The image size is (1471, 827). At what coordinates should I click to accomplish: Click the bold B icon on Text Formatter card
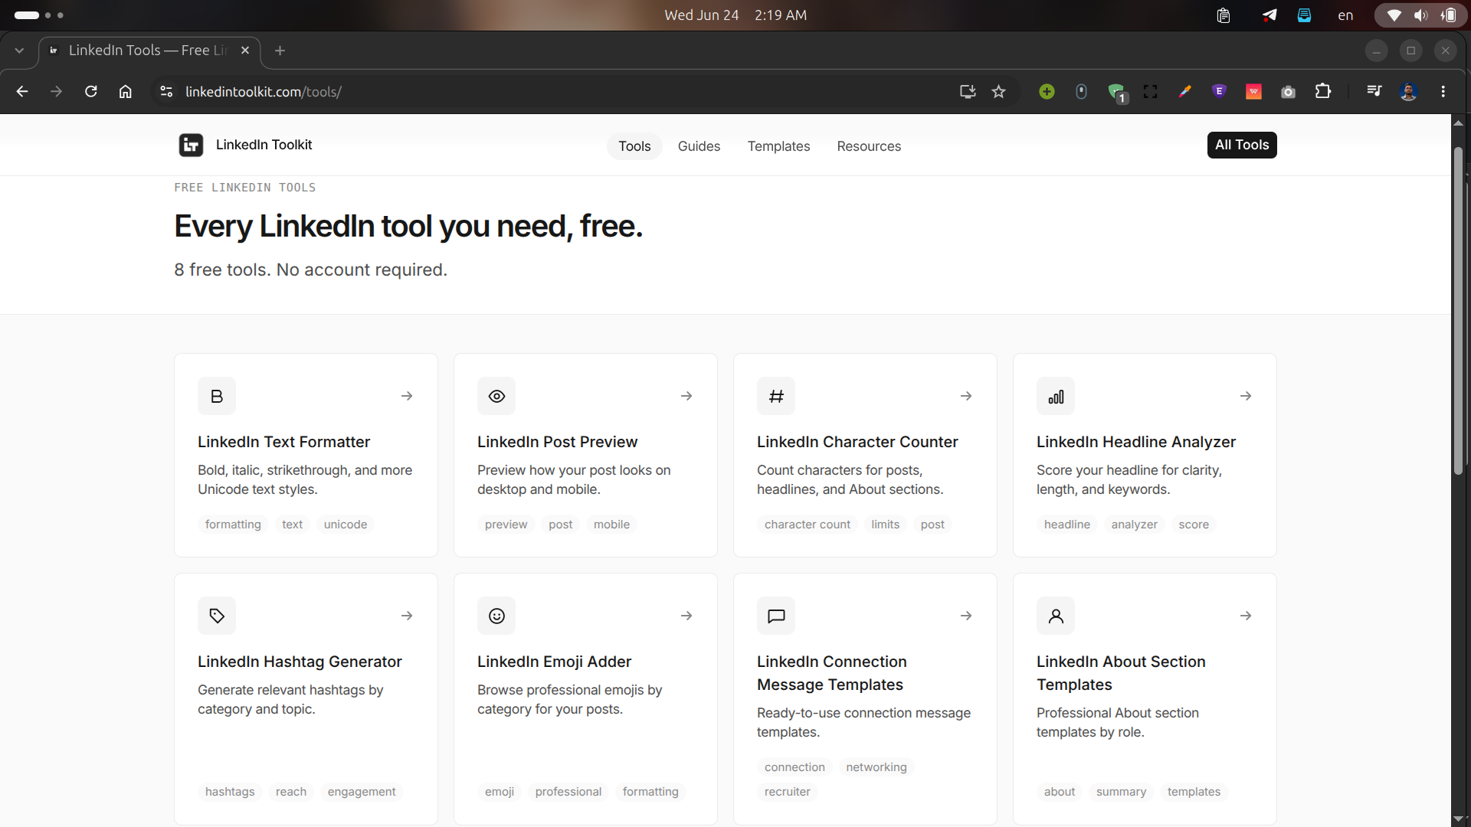(x=217, y=396)
